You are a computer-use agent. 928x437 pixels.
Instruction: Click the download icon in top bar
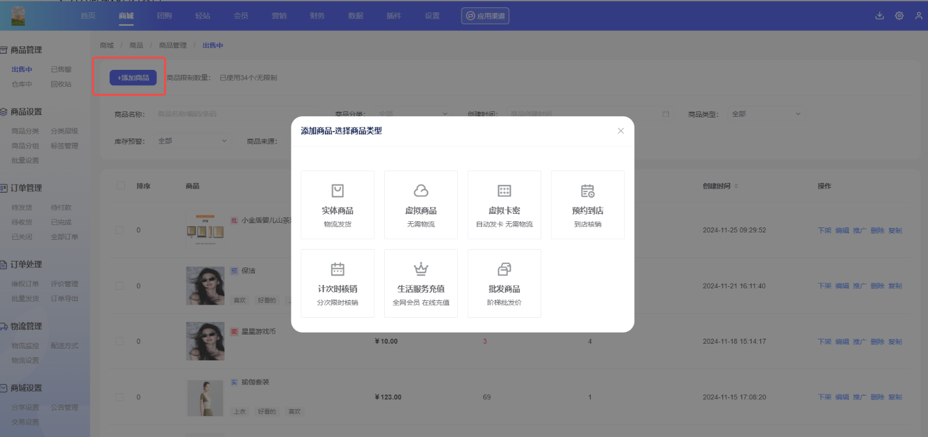879,15
